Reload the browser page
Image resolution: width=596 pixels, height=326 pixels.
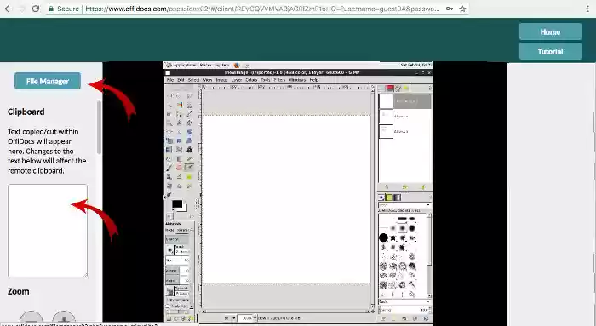(36, 9)
